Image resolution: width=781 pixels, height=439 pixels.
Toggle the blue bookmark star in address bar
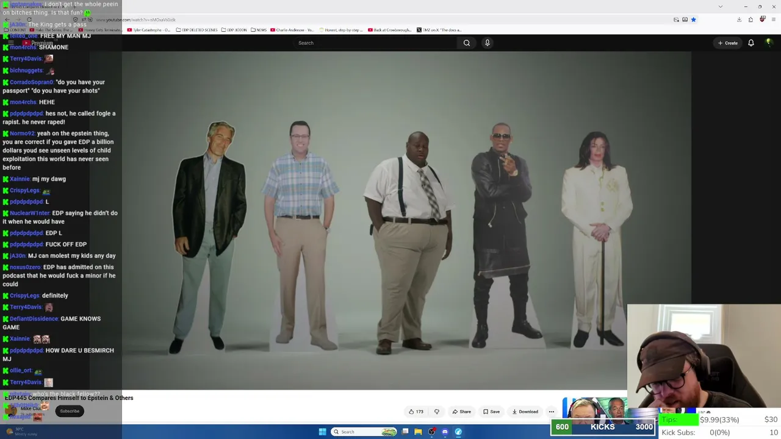pos(693,20)
